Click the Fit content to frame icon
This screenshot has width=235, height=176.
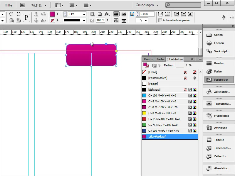click(x=177, y=14)
